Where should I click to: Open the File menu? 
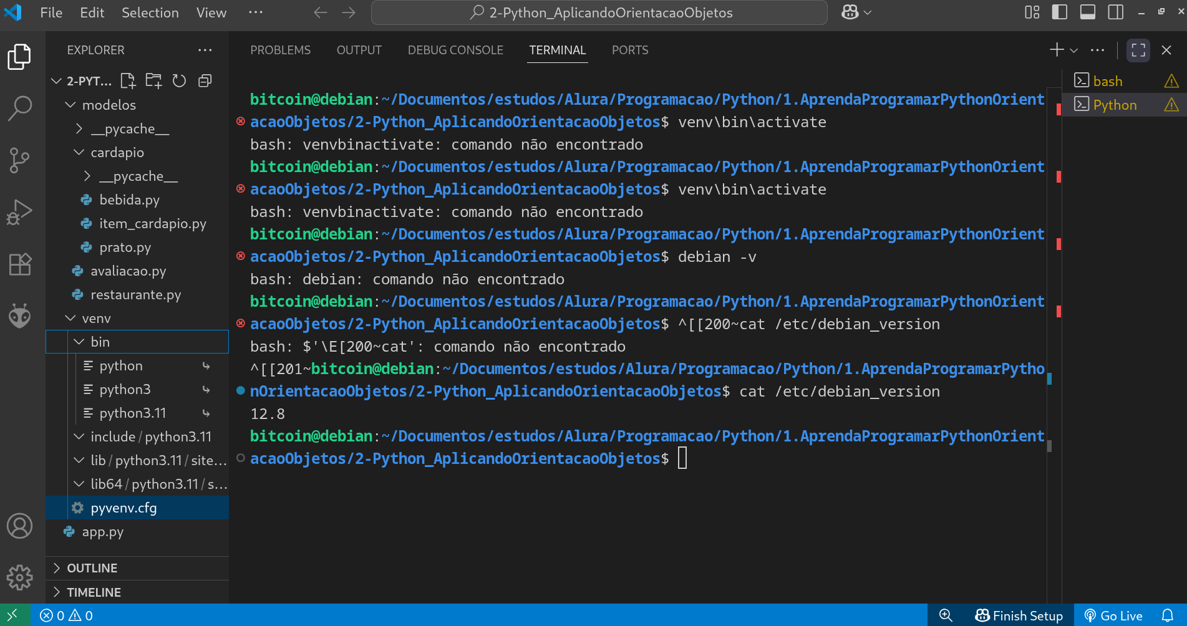[51, 12]
